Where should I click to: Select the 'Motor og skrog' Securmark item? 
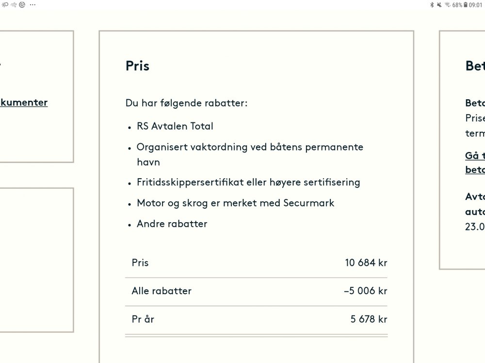click(235, 203)
